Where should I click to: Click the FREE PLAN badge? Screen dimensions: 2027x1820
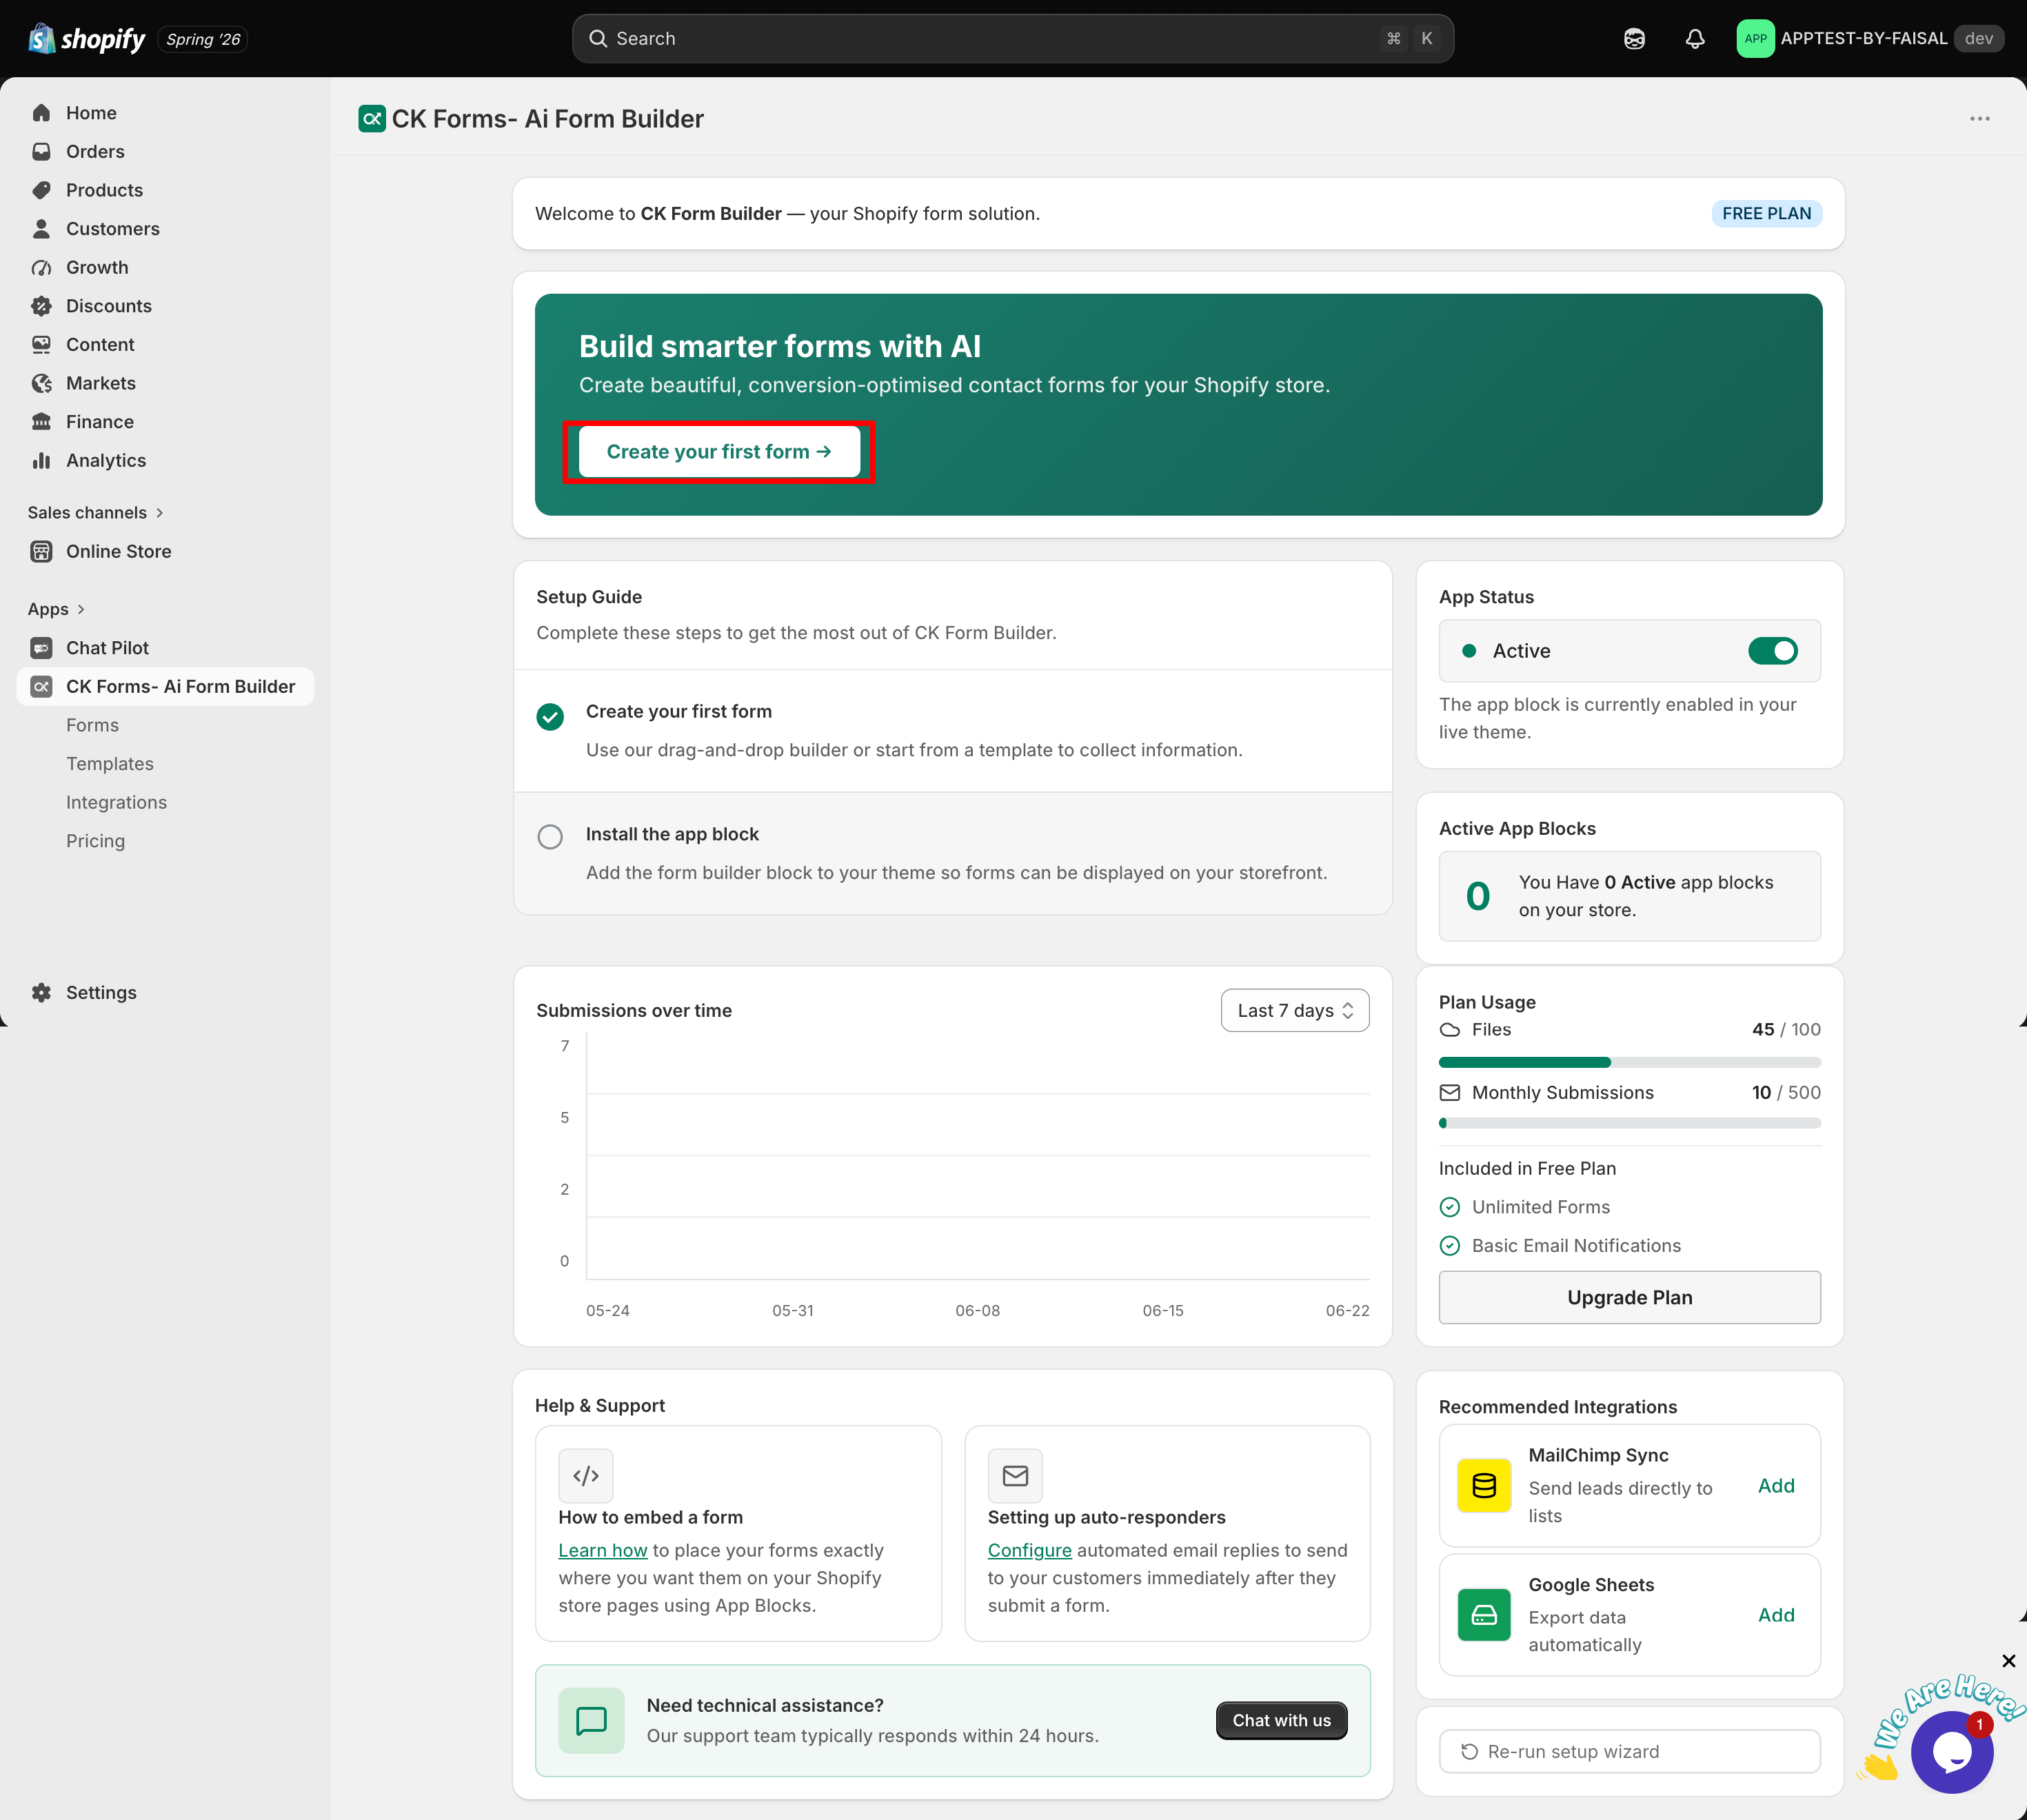[1767, 214]
